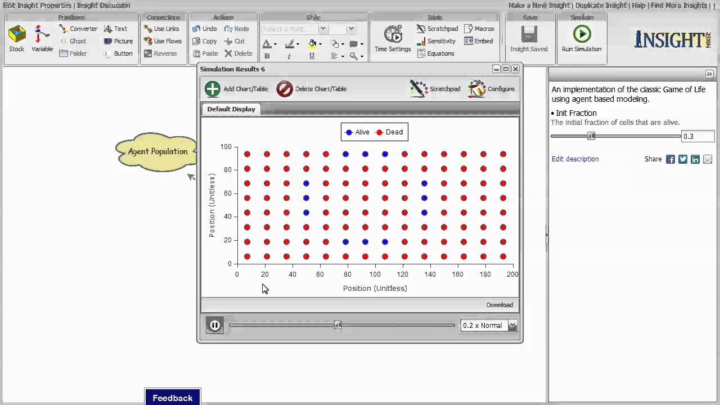Click the Init Fraction value field
Viewport: 720px width, 405px height.
point(697,136)
